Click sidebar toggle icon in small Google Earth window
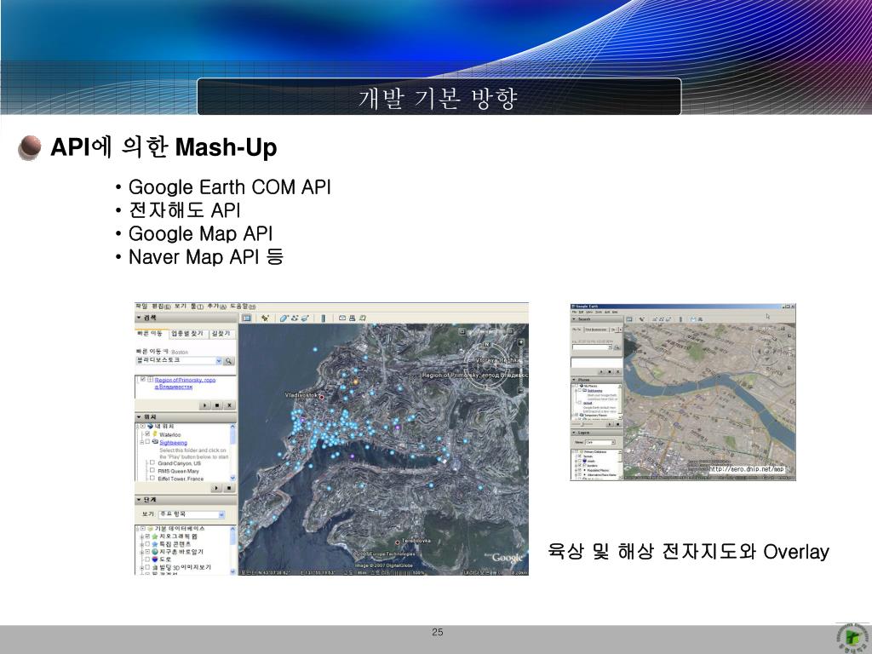Viewport: 872px width, 654px height. 629,319
